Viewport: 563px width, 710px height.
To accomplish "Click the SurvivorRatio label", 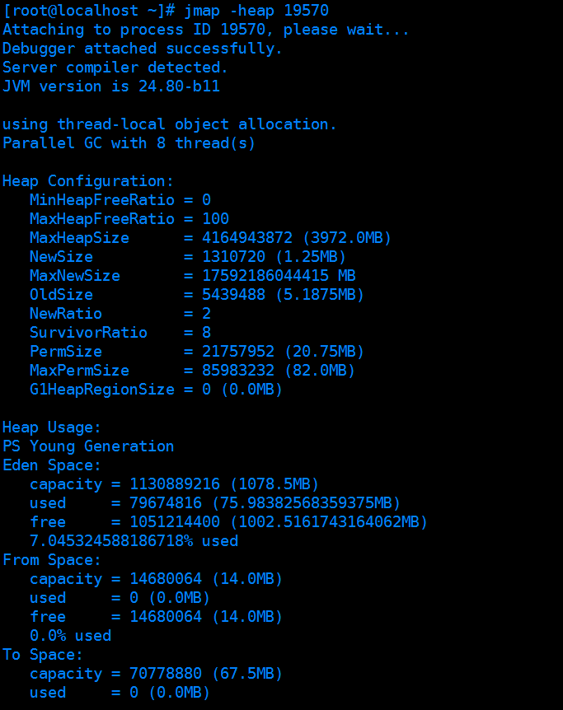I will [88, 333].
